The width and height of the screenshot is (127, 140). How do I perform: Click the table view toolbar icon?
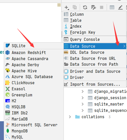point(112,7)
